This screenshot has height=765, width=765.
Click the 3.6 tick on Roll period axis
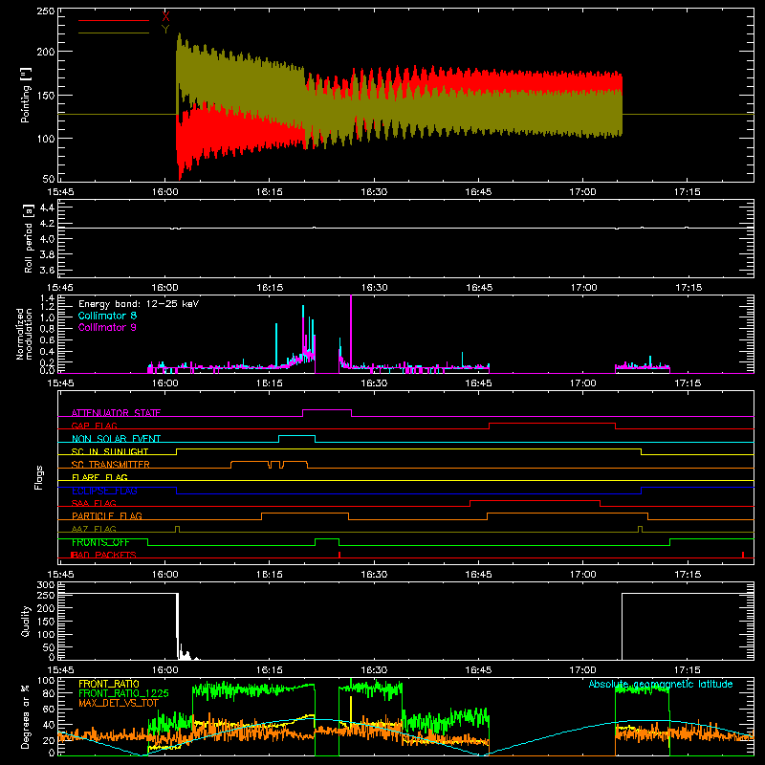[x=47, y=270]
